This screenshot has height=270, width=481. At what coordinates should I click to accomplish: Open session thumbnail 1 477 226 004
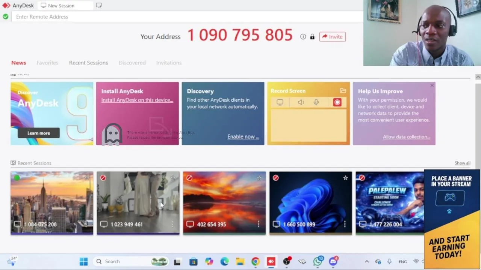pos(390,202)
